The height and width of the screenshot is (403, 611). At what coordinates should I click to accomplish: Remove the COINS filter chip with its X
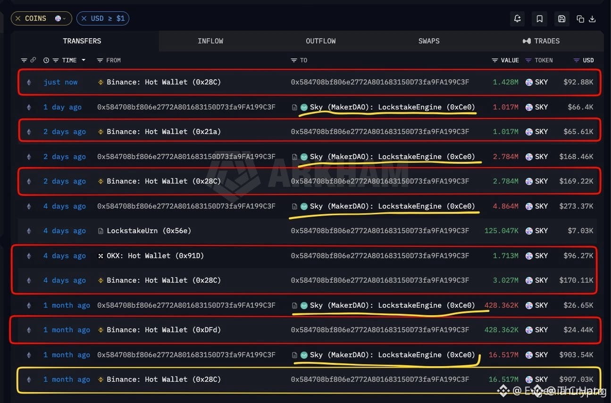click(18, 18)
